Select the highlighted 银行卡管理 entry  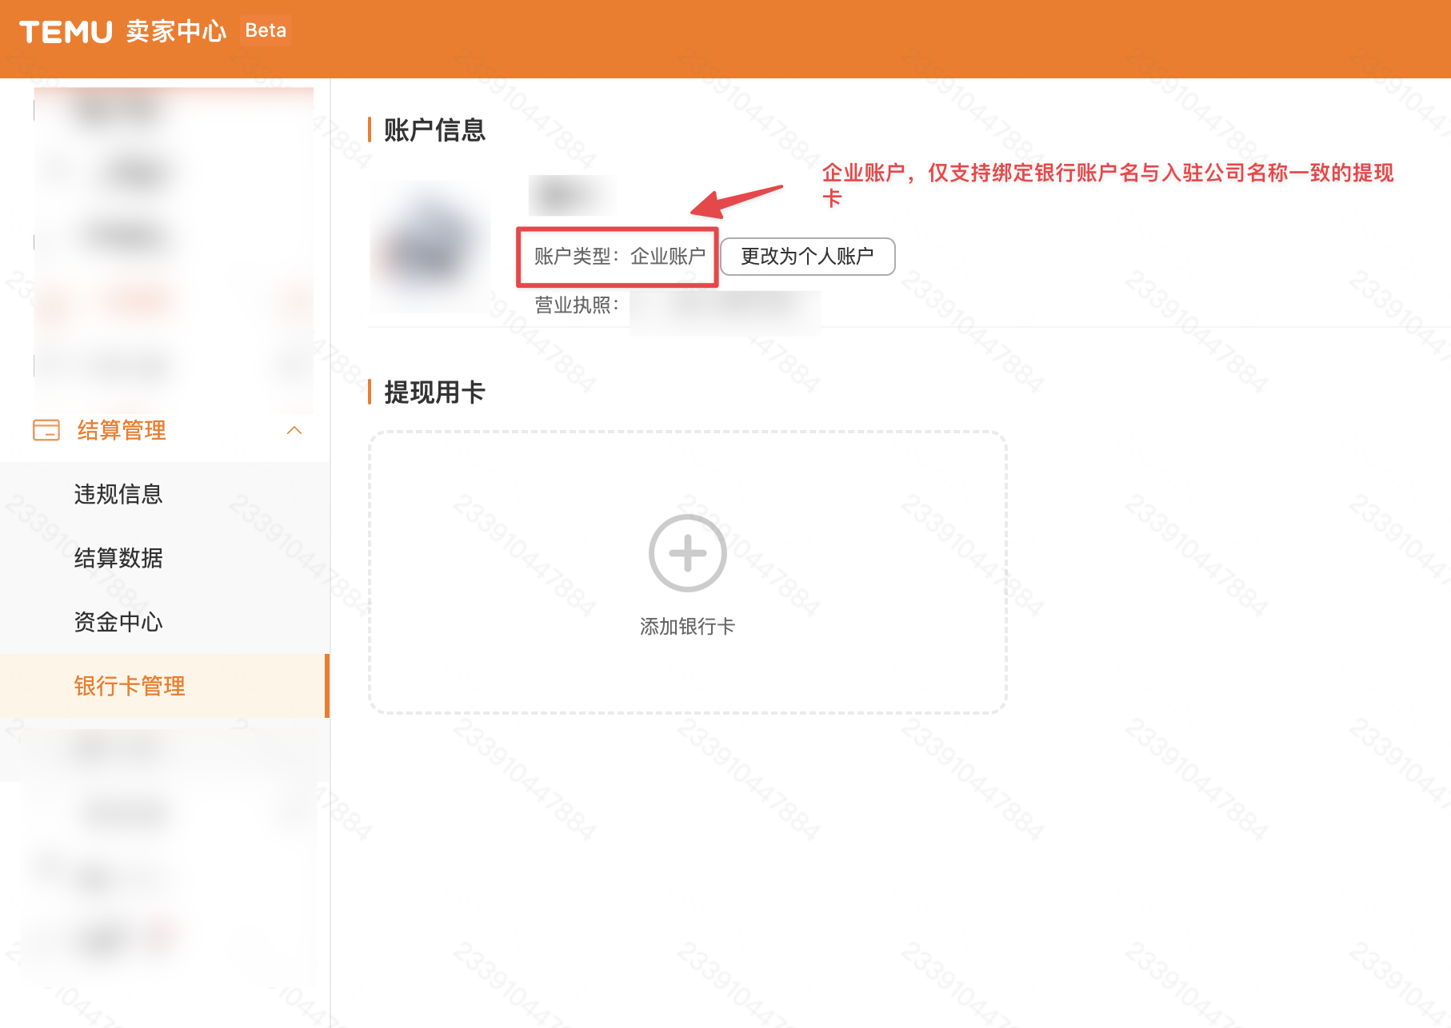tap(128, 685)
